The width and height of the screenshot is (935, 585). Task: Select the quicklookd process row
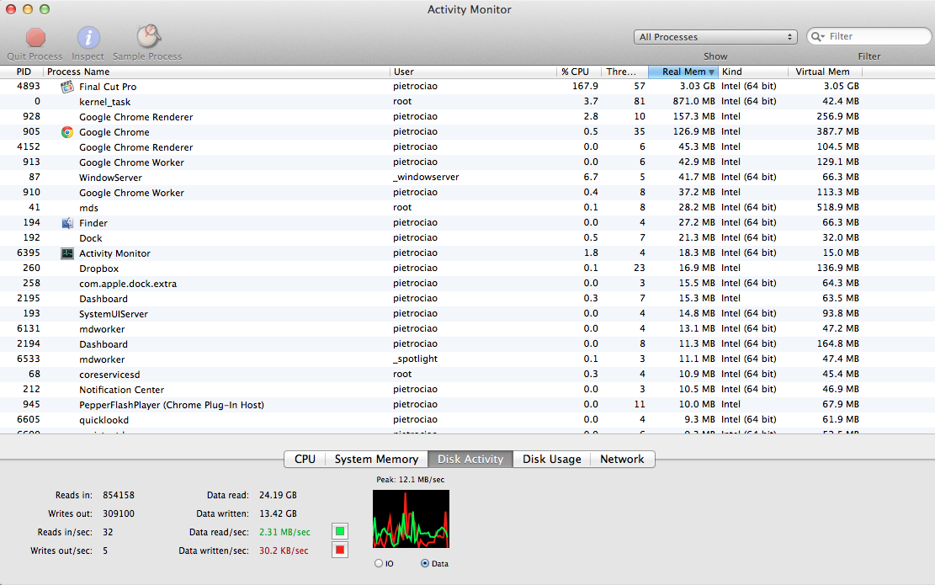click(x=468, y=420)
